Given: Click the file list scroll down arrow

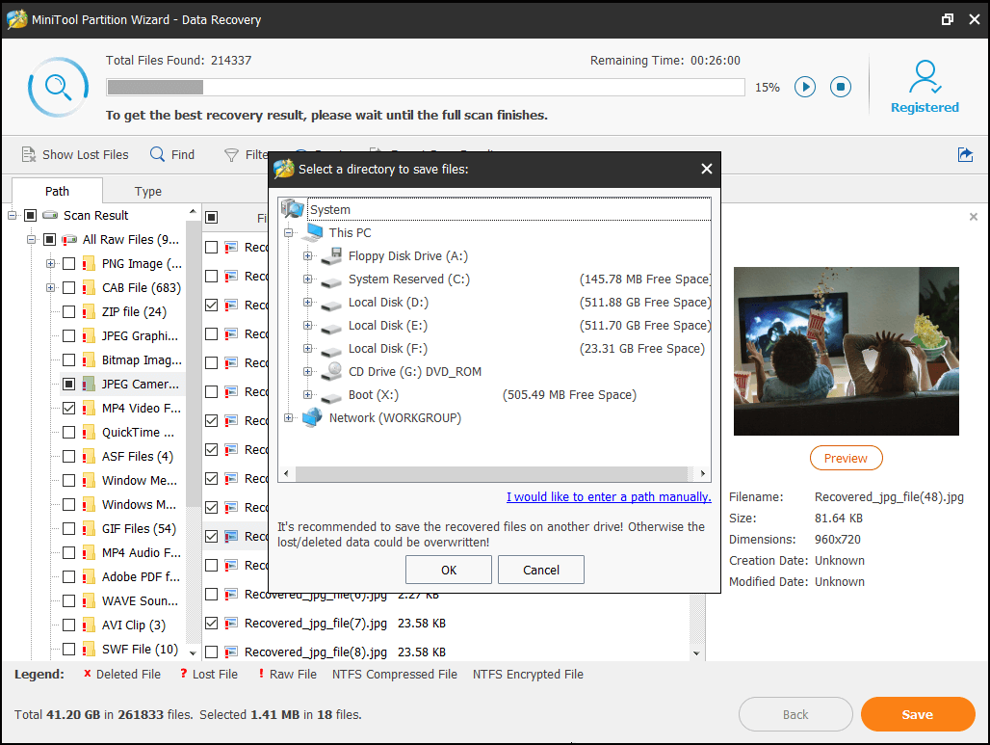Looking at the screenshot, I should click(x=697, y=653).
